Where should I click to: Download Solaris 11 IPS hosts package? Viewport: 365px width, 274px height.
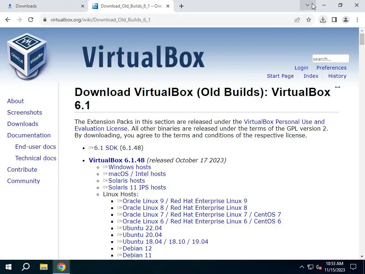(x=137, y=187)
